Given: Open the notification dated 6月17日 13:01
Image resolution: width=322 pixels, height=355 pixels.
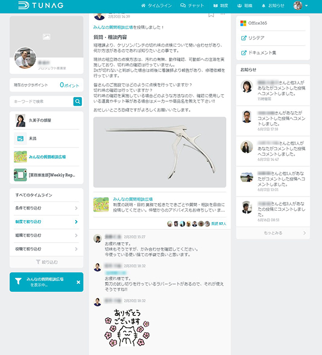Looking at the screenshot, I should [x=273, y=182].
